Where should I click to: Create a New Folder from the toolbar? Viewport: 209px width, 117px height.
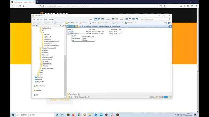point(70,23)
